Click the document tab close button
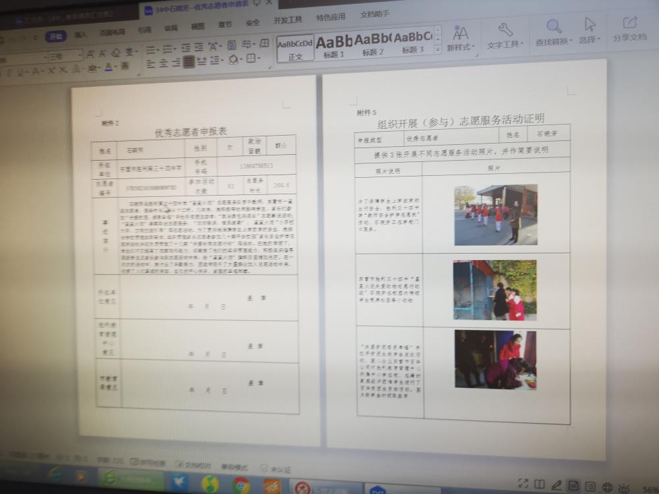 [x=270, y=2]
